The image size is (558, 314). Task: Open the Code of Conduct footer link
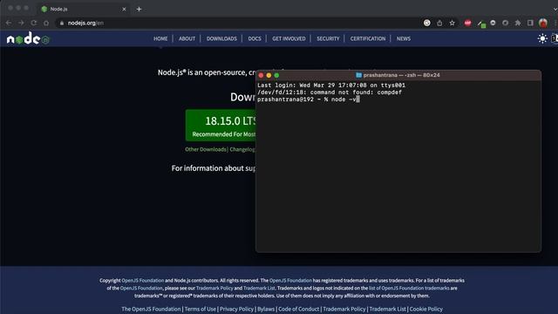click(x=298, y=309)
